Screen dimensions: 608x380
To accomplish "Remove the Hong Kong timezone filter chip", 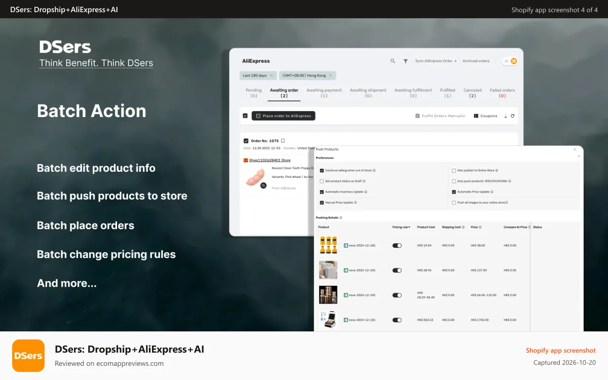I will coord(331,75).
